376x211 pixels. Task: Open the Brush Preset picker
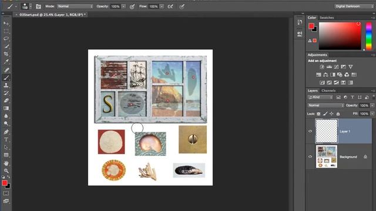[26, 6]
